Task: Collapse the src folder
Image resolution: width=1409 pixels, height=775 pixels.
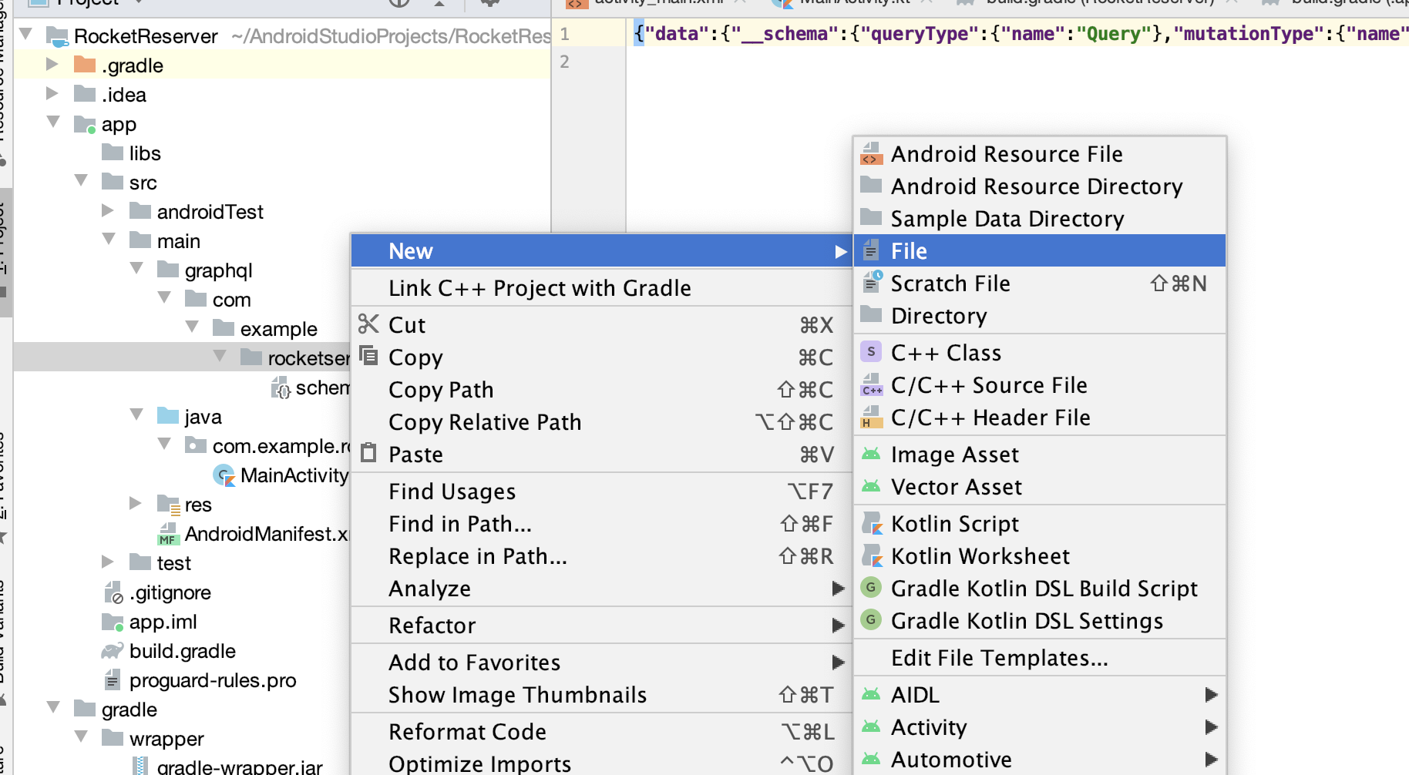Action: pyautogui.click(x=81, y=180)
